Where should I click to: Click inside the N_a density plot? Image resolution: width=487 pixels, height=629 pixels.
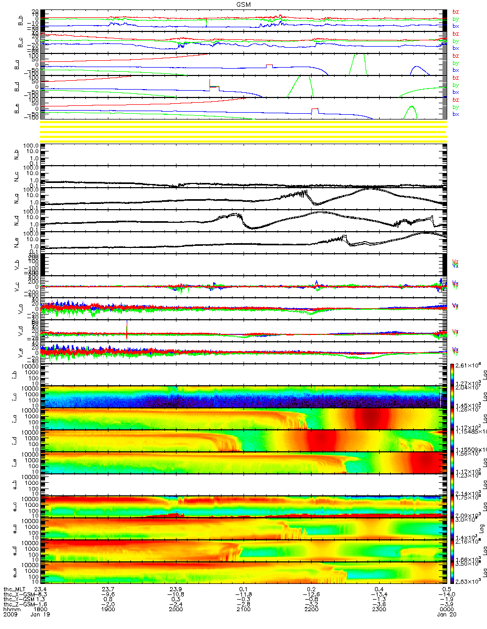[243, 198]
